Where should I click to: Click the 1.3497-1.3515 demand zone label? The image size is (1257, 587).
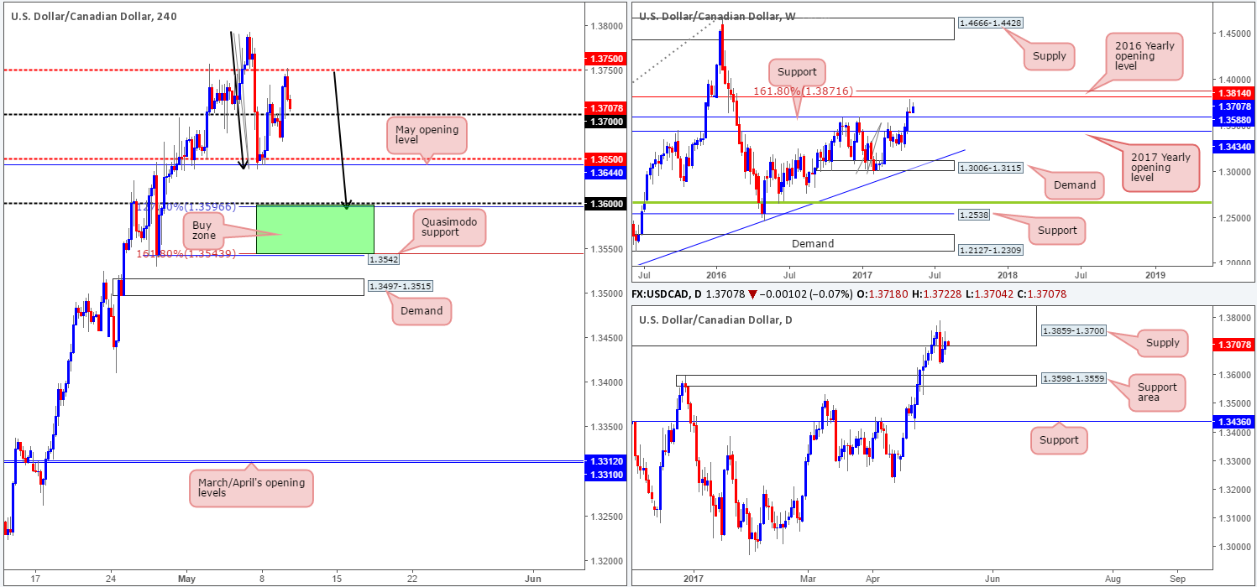tap(399, 287)
